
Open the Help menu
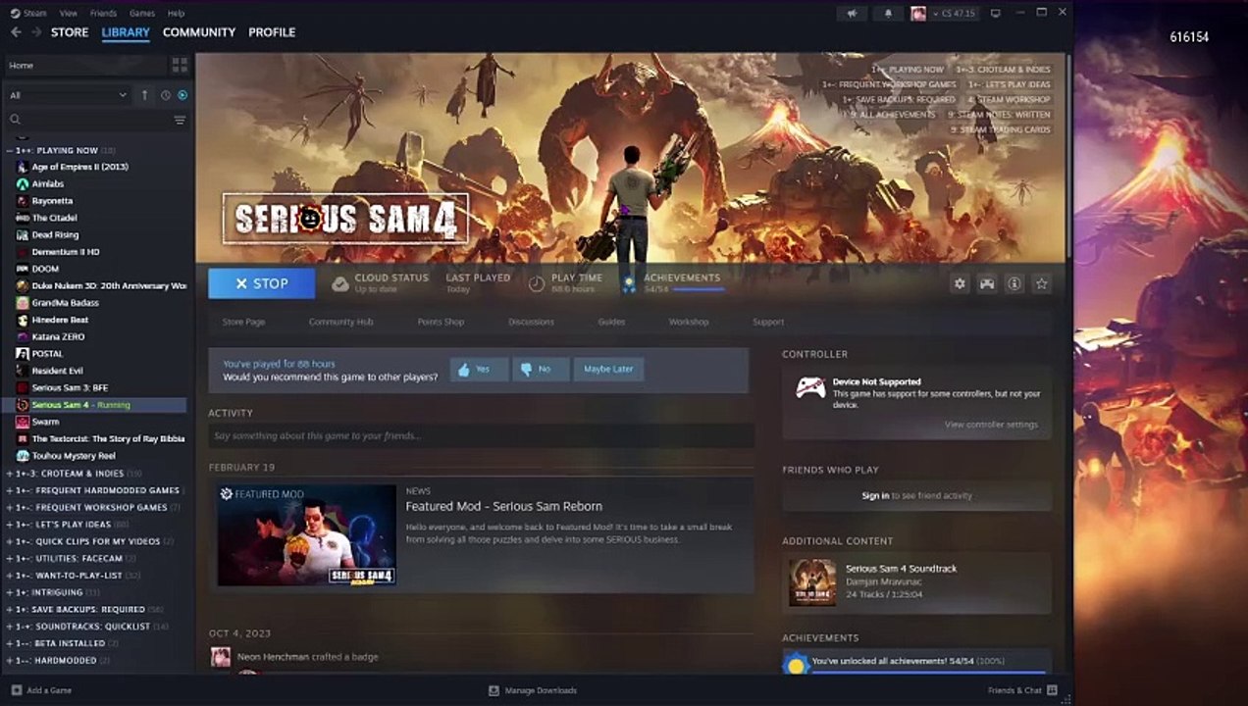[176, 13]
